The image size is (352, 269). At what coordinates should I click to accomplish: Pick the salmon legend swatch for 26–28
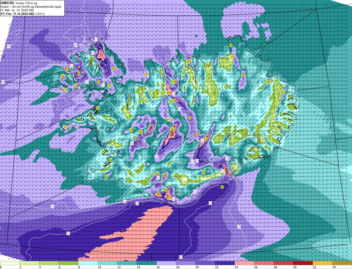point(264,263)
